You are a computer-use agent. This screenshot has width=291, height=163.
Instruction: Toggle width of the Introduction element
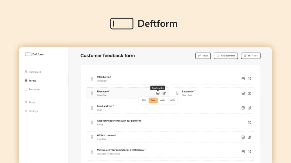(x=243, y=79)
